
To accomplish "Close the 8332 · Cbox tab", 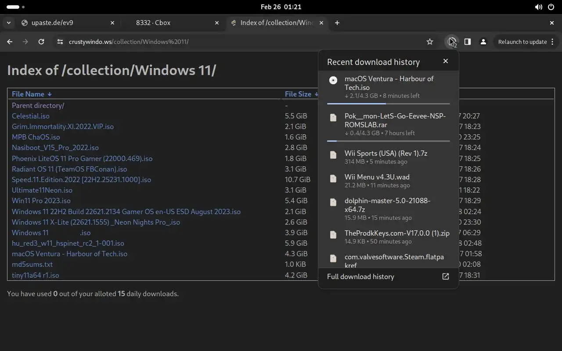I will (216, 23).
